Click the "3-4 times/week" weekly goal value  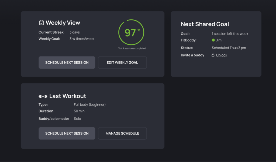click(x=82, y=39)
